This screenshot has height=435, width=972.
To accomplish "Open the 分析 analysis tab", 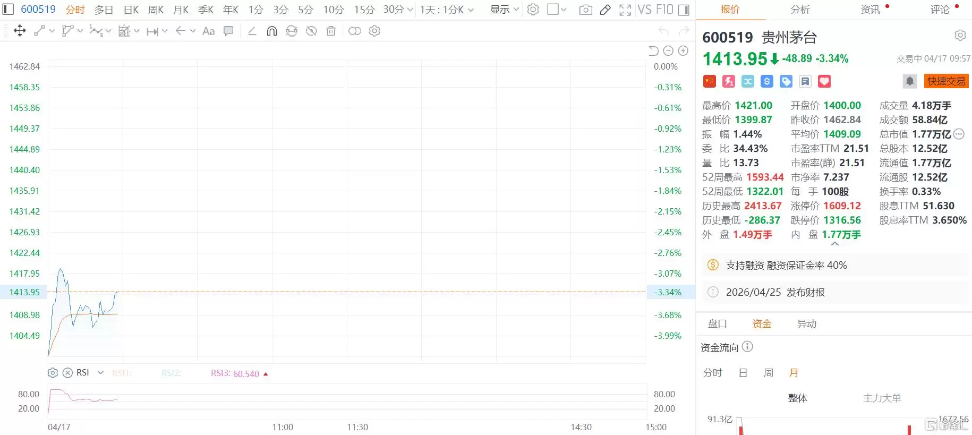I will pos(800,10).
